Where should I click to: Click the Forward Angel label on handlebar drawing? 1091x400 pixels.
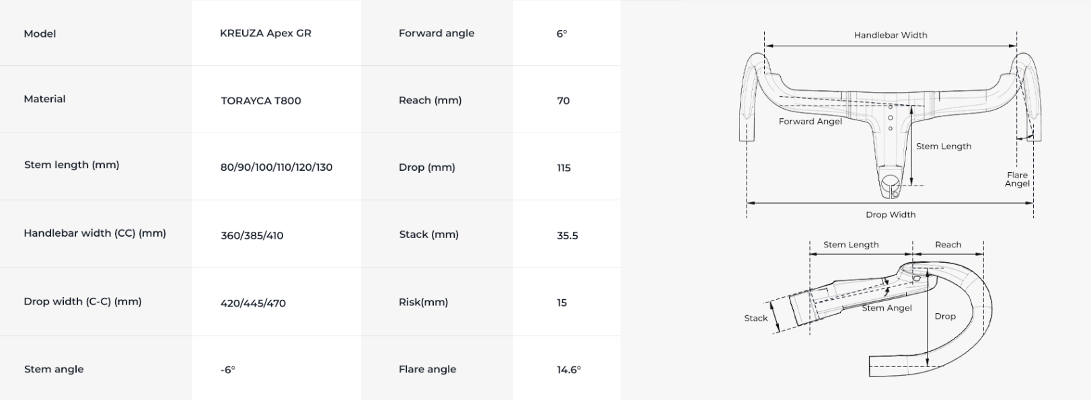click(810, 122)
